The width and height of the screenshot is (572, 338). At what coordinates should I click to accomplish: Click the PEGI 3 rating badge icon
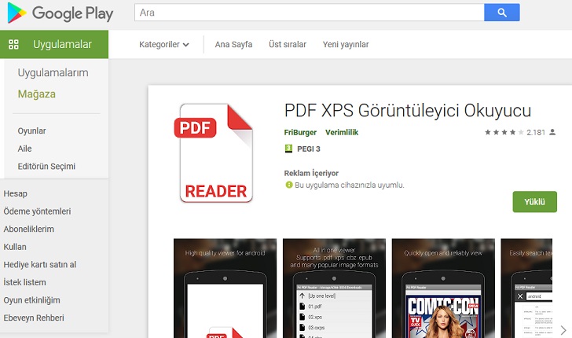(x=288, y=149)
